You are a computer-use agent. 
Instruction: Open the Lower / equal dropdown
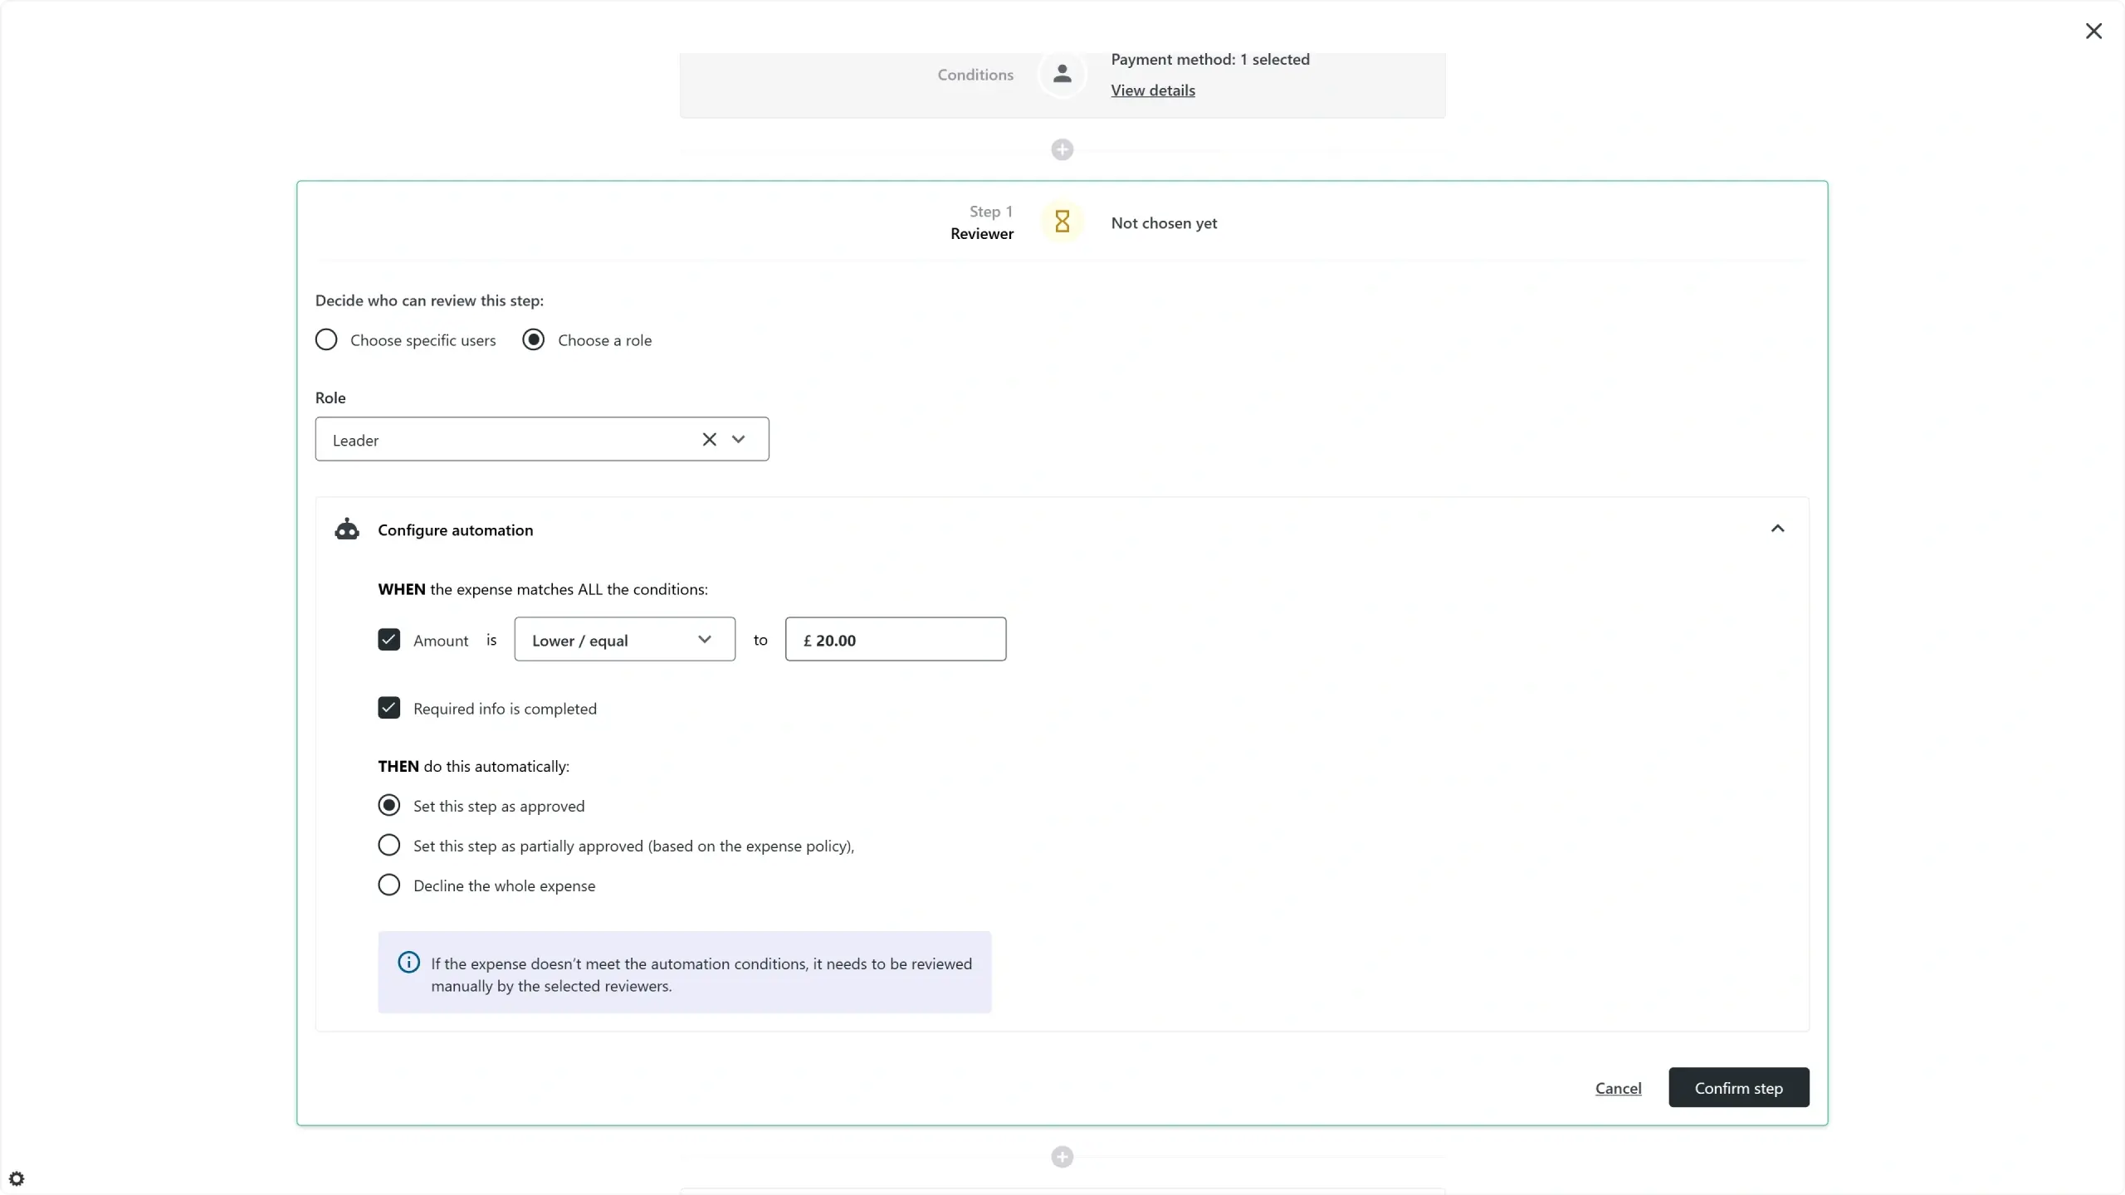(624, 639)
